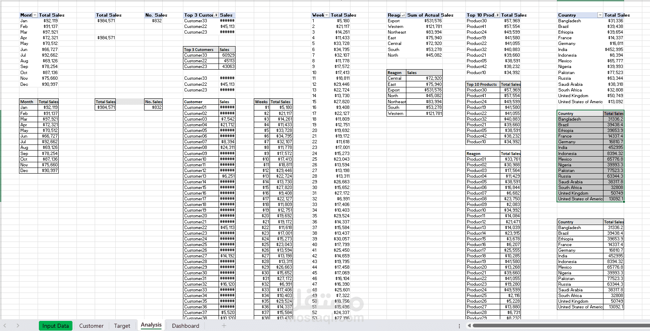Click Western value $121,781 in bordered Region table
Image resolution: width=650 pixels, height=331 pixels.
click(x=425, y=114)
